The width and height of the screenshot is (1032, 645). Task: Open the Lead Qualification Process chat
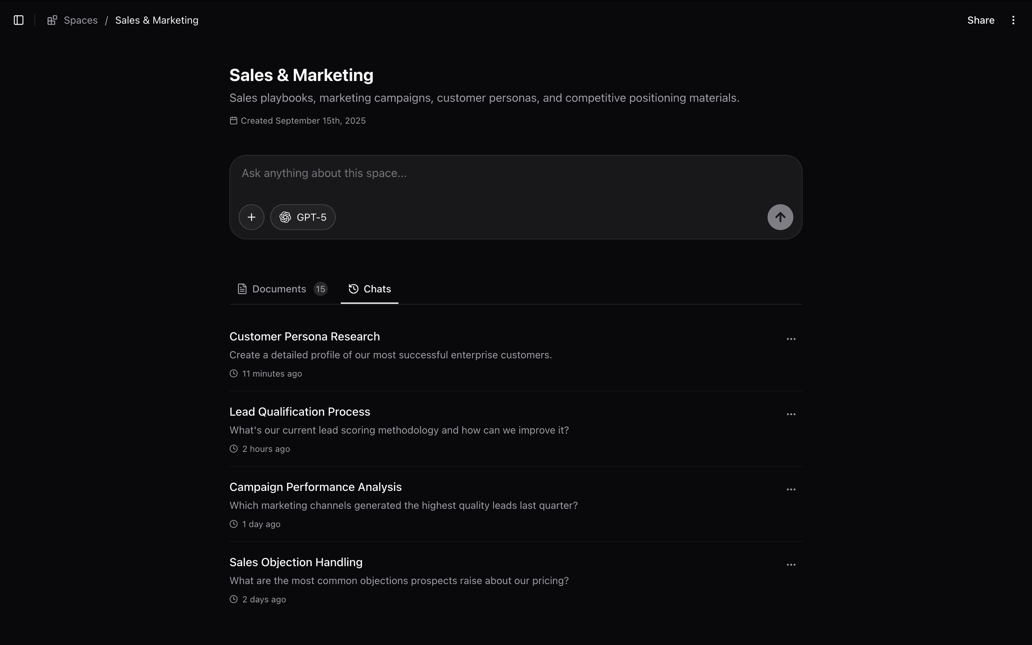tap(300, 411)
